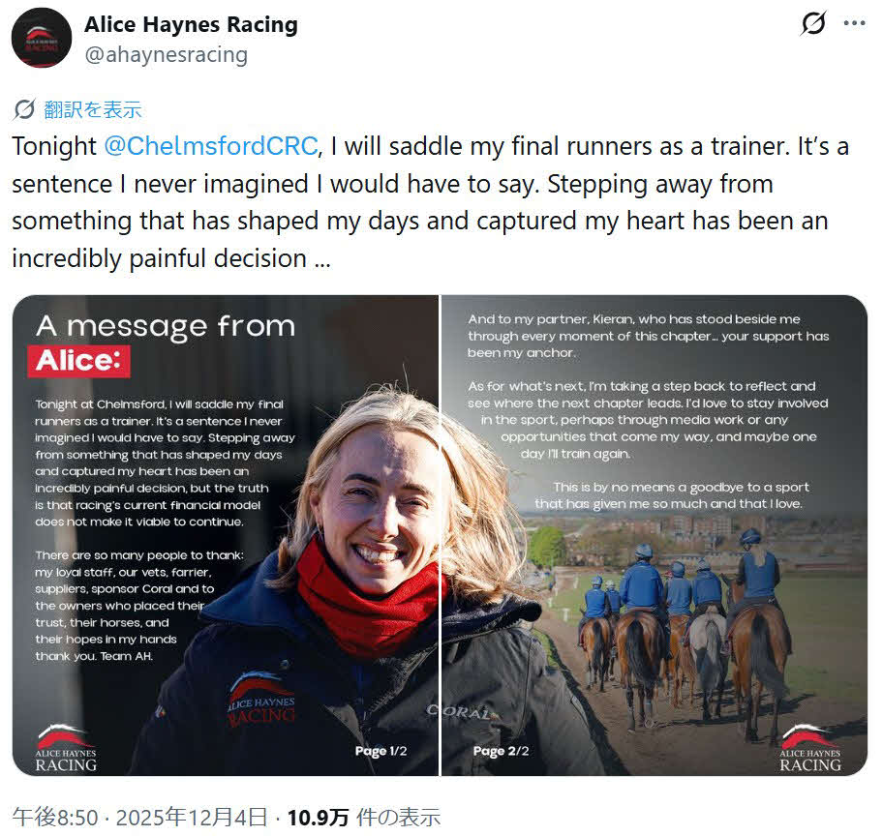This screenshot has width=883, height=836.
Task: Click the 10.9万 件の表示 view count
Action: [x=364, y=818]
